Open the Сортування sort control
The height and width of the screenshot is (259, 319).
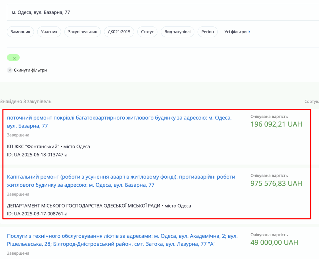pyautogui.click(x=312, y=102)
